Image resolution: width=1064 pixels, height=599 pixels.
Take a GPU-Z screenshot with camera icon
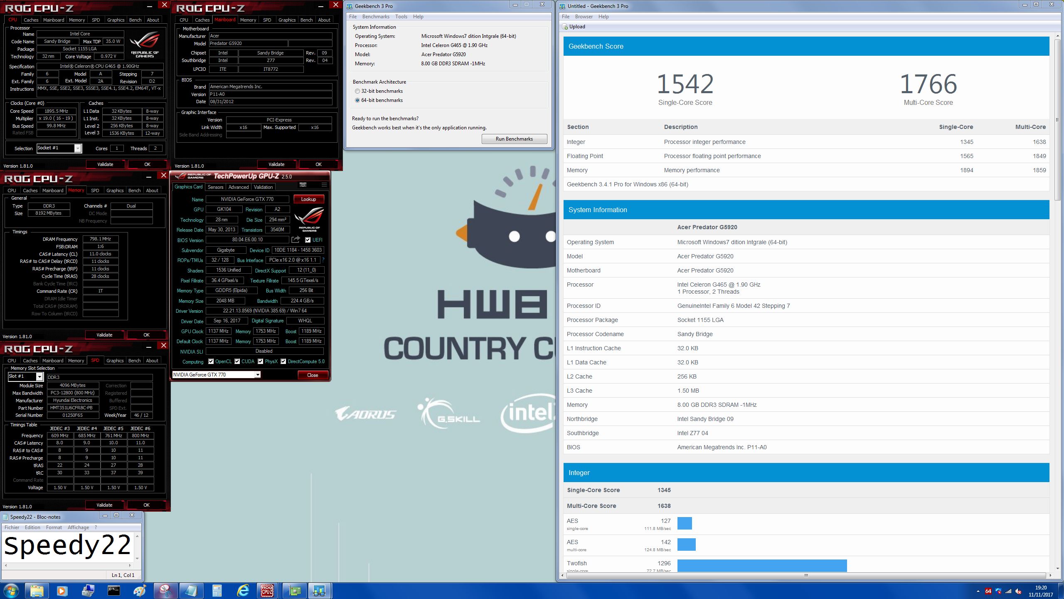(x=303, y=185)
